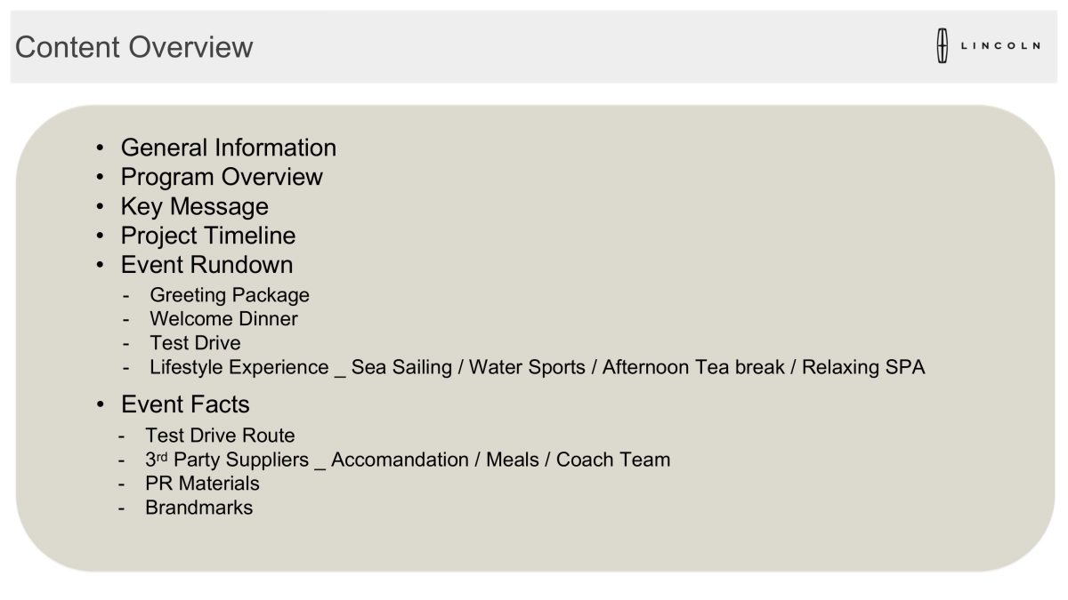Open the Brandmarks sub-item
Screen dimensions: 1068x600
[198, 508]
